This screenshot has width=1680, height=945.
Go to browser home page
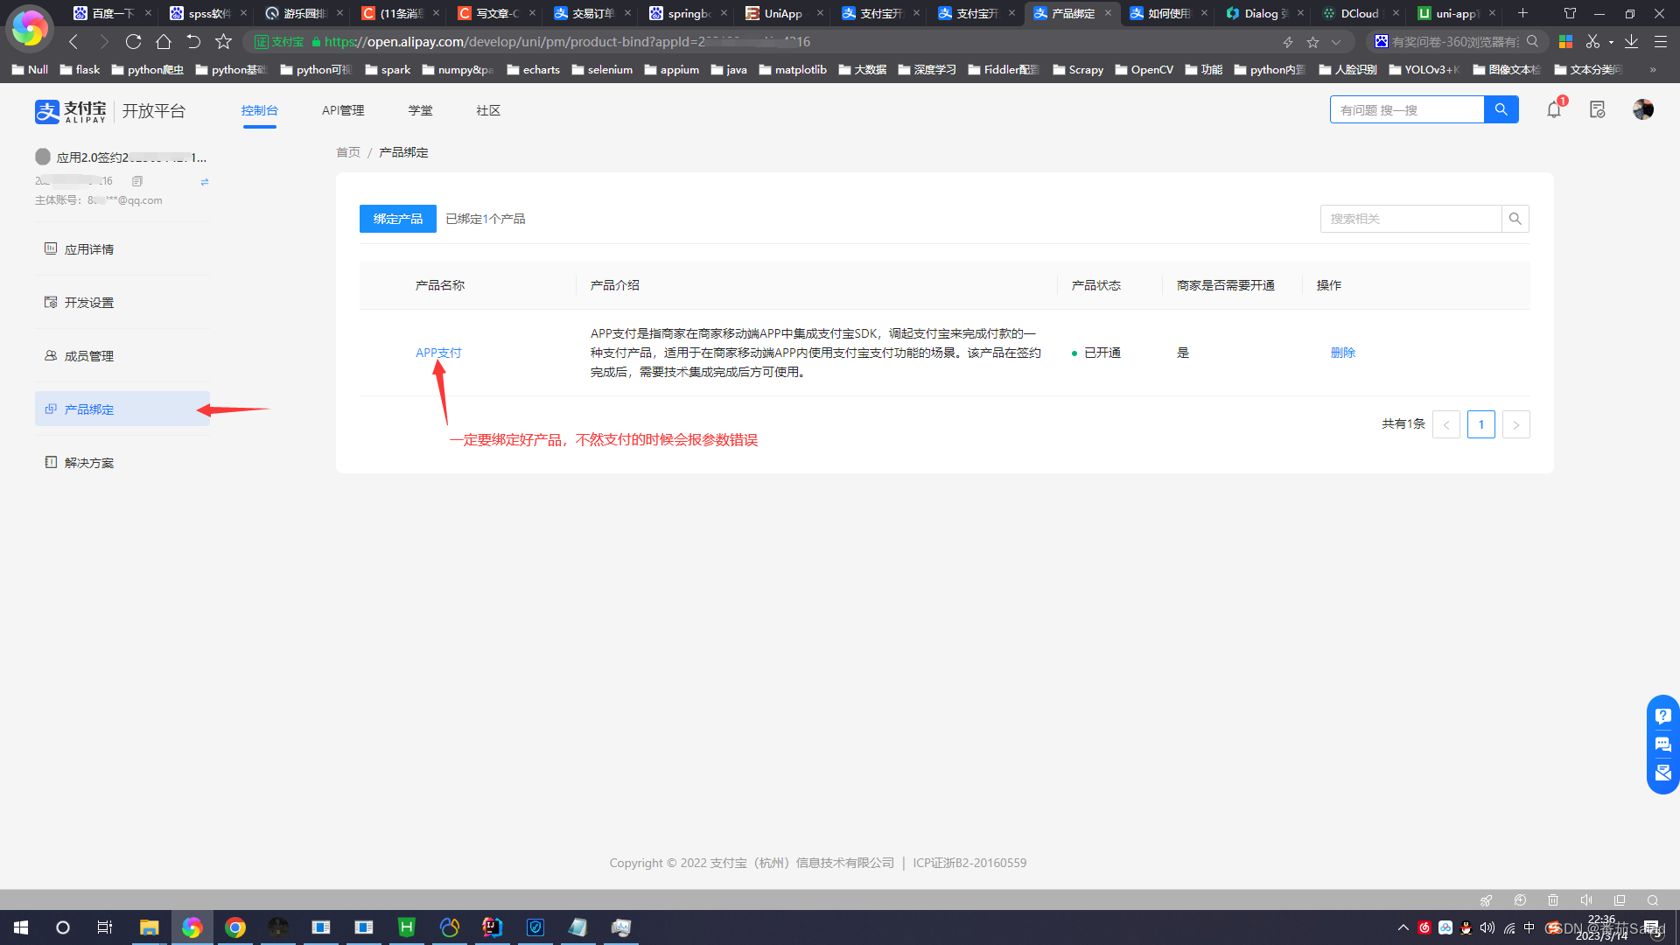(164, 41)
